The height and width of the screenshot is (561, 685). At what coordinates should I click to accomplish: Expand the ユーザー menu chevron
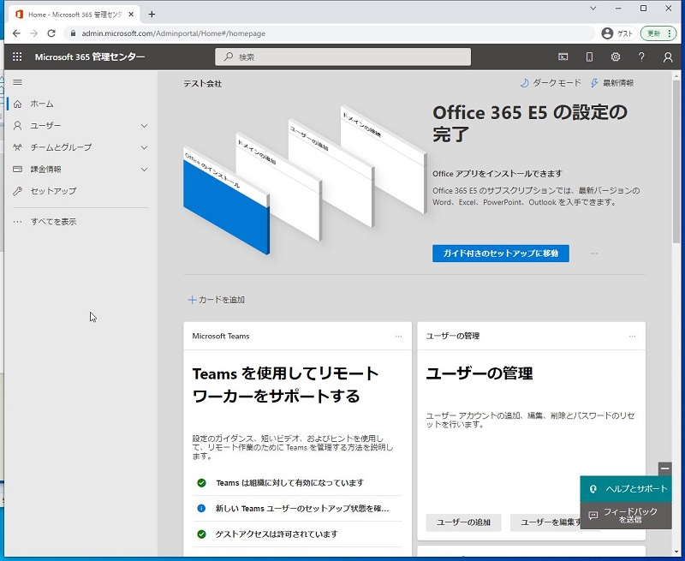[144, 126]
